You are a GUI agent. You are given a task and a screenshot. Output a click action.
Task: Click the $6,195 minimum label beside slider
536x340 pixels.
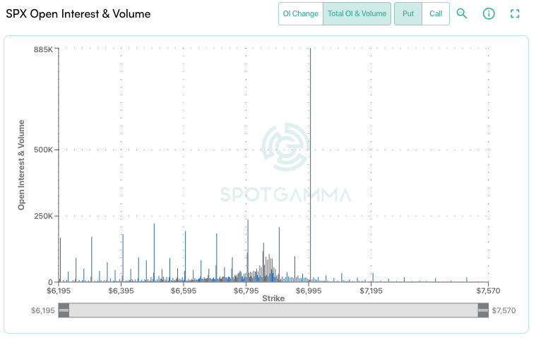(x=42, y=310)
